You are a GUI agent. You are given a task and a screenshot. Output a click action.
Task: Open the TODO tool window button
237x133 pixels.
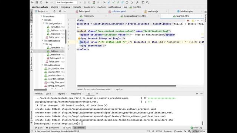[x=67, y=128]
